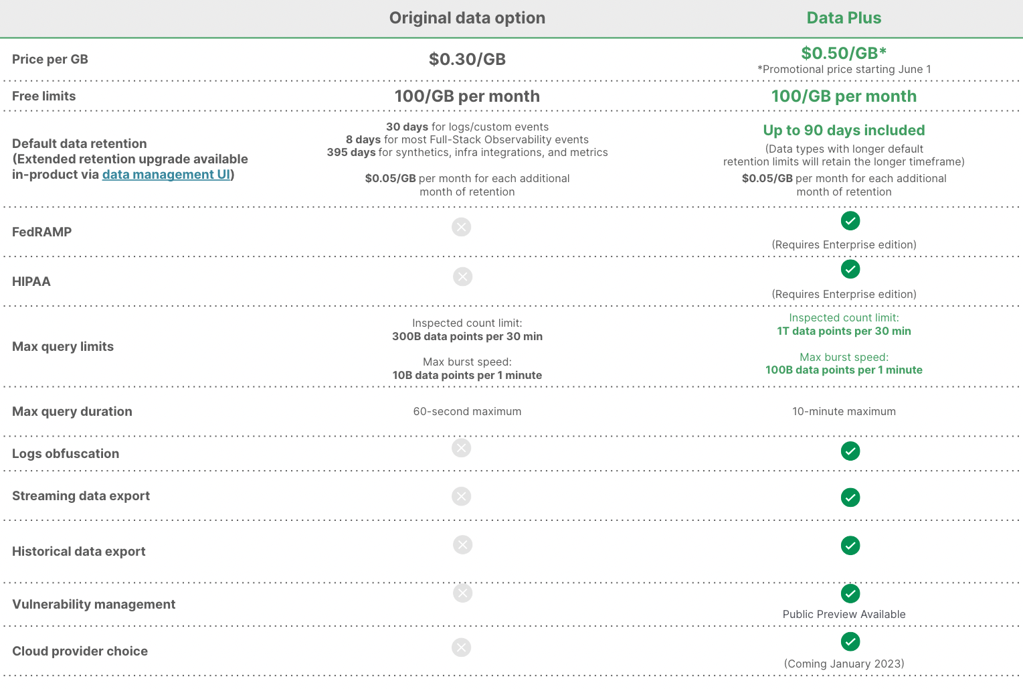This screenshot has width=1023, height=689.
Task: Select the Original data option header
Action: pos(467,17)
